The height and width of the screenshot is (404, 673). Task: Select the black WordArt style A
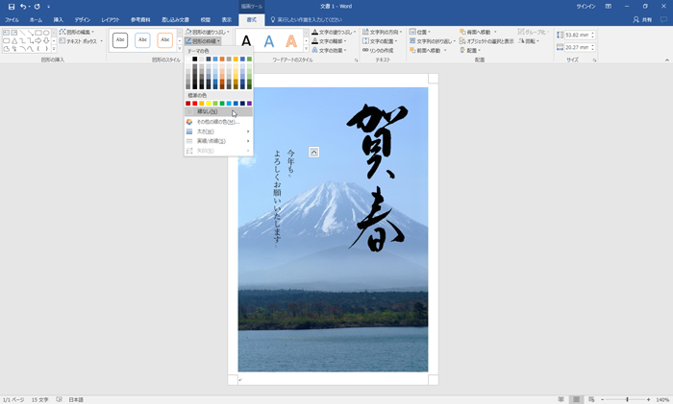point(246,40)
